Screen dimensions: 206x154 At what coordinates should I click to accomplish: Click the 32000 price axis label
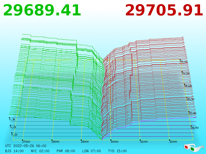coord(173,142)
